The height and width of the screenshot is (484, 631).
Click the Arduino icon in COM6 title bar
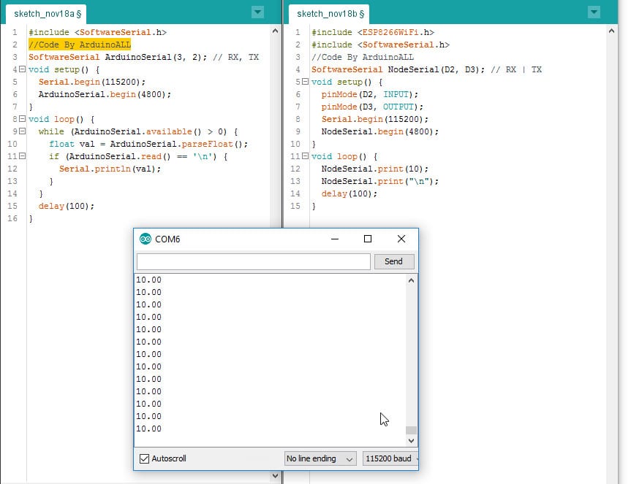point(146,239)
